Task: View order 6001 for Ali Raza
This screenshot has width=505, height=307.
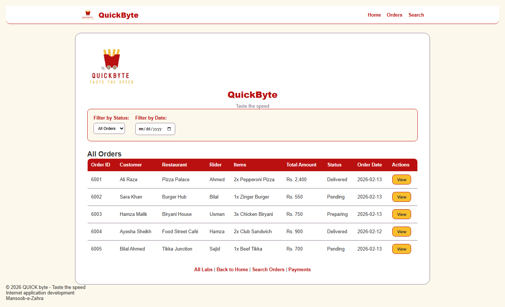Action: click(x=401, y=179)
